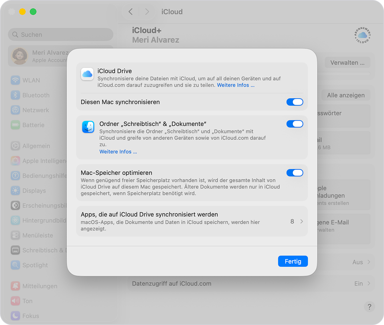Open Weitere Infos link under iCloud Drive
The width and height of the screenshot is (384, 325).
pos(236,85)
